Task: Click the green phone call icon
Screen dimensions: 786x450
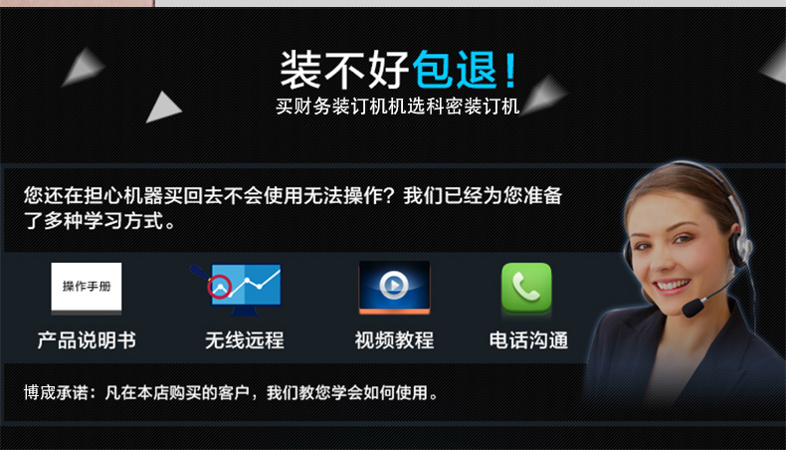Action: pyautogui.click(x=526, y=288)
